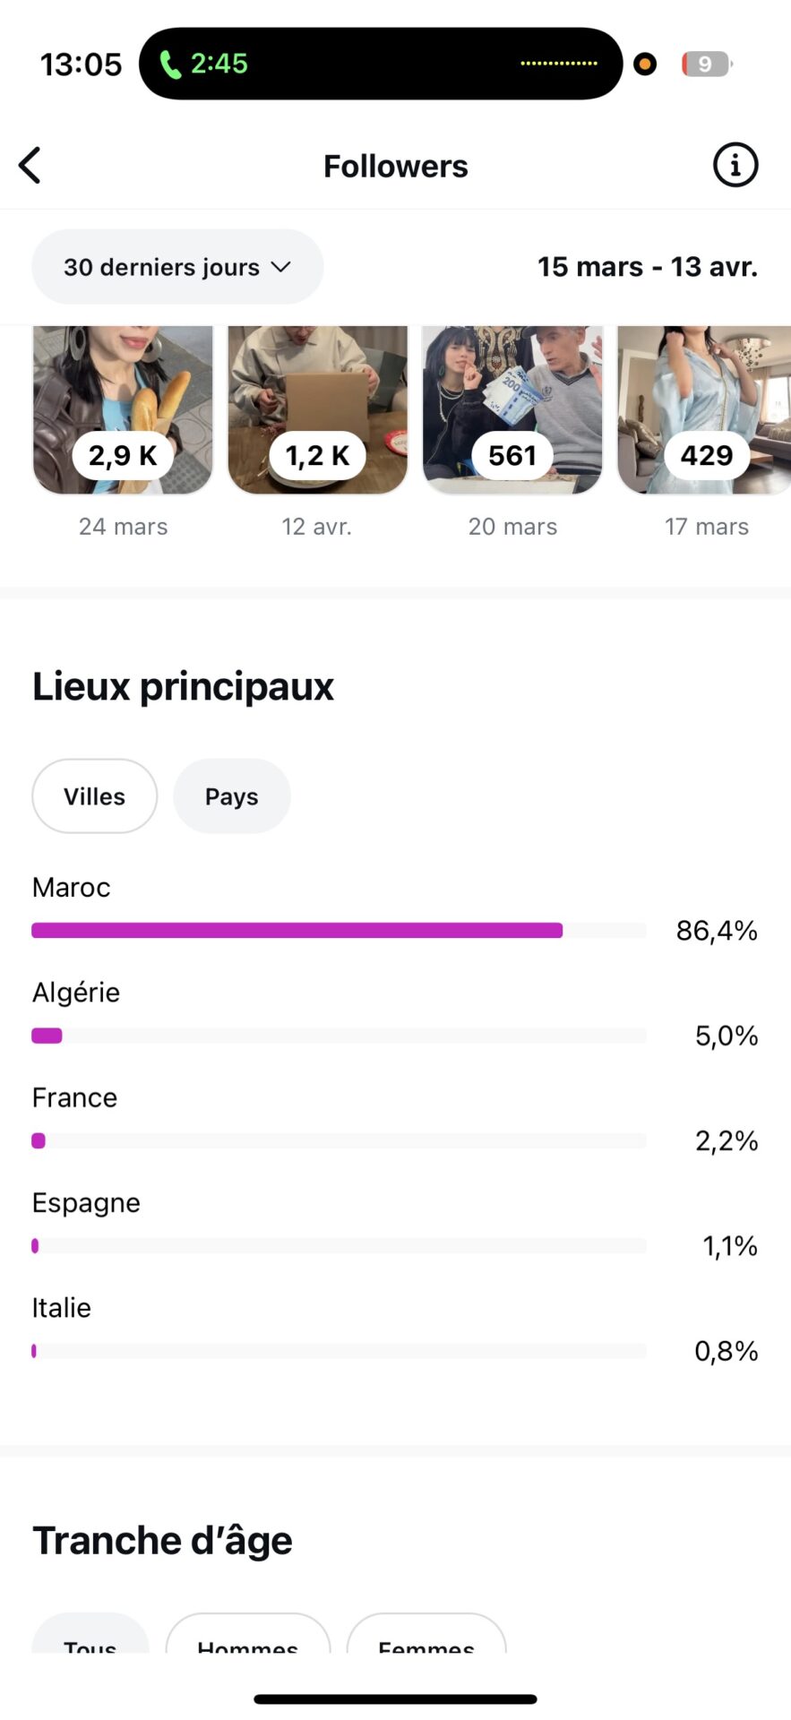Open the 12 avr. post thumbnail

(x=318, y=409)
